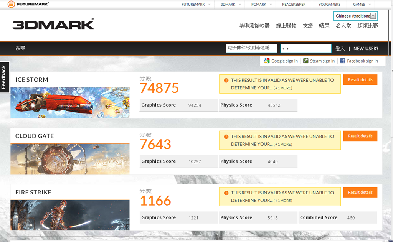This screenshot has width=393, height=242.
Task: Expand Fire Strike warning (+1 MORE) text
Action: pos(283,201)
